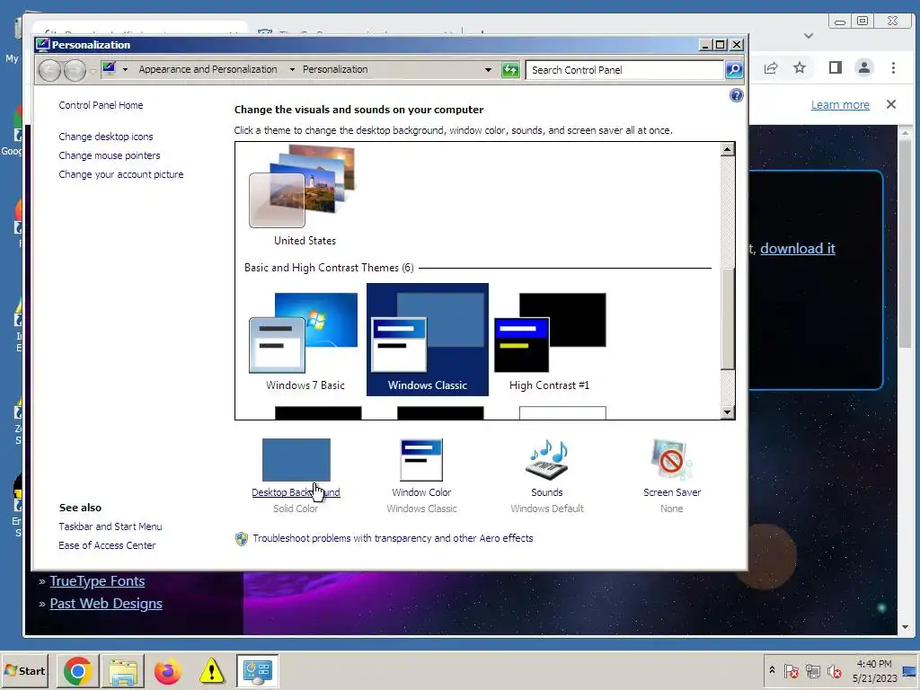Open Change desktop icons link
Viewport: 920px width, 690px height.
coord(106,137)
